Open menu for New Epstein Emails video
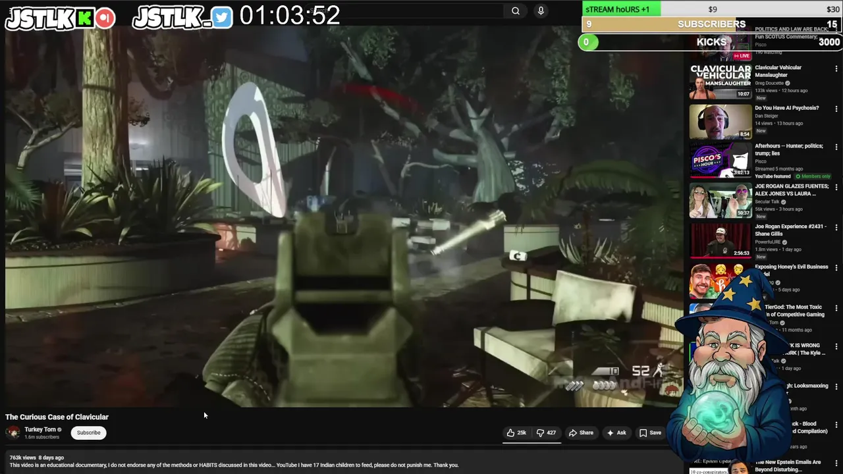 [836, 463]
